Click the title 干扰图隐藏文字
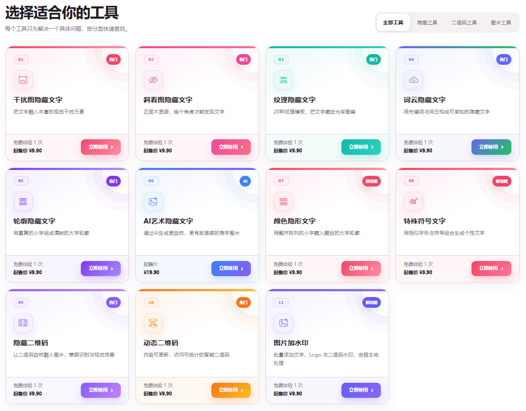The height and width of the screenshot is (411, 526). (38, 100)
